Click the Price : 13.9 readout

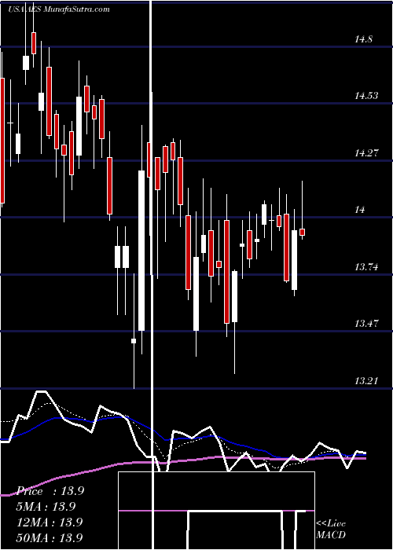coord(50,491)
